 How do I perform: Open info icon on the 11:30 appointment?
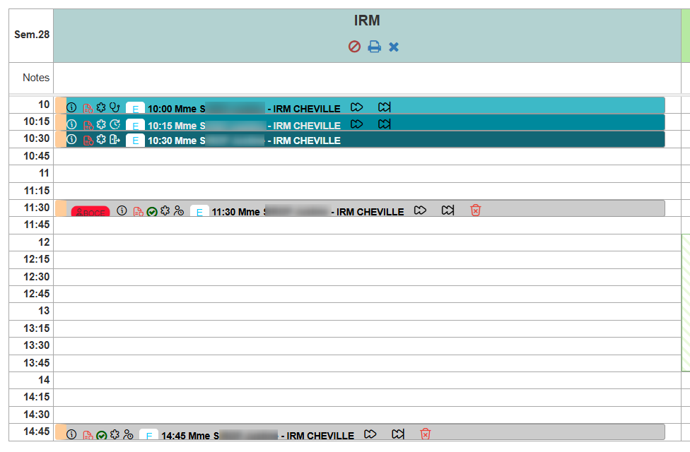pyautogui.click(x=122, y=210)
